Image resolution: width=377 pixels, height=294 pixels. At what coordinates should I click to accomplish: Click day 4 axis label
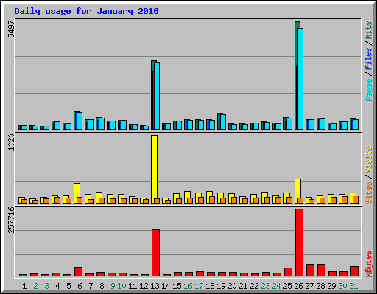(x=57, y=286)
